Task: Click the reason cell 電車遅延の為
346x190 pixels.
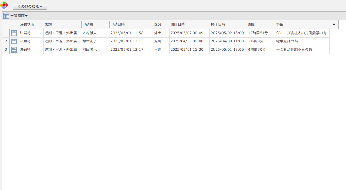Action: (x=287, y=41)
